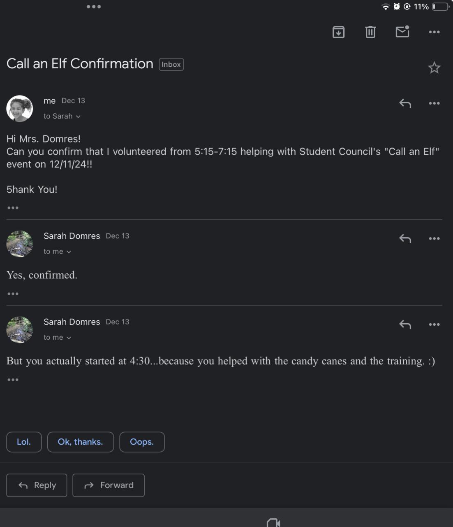453x527 pixels.
Task: Choose the "Ok, thanks." smart reply
Action: (80, 442)
